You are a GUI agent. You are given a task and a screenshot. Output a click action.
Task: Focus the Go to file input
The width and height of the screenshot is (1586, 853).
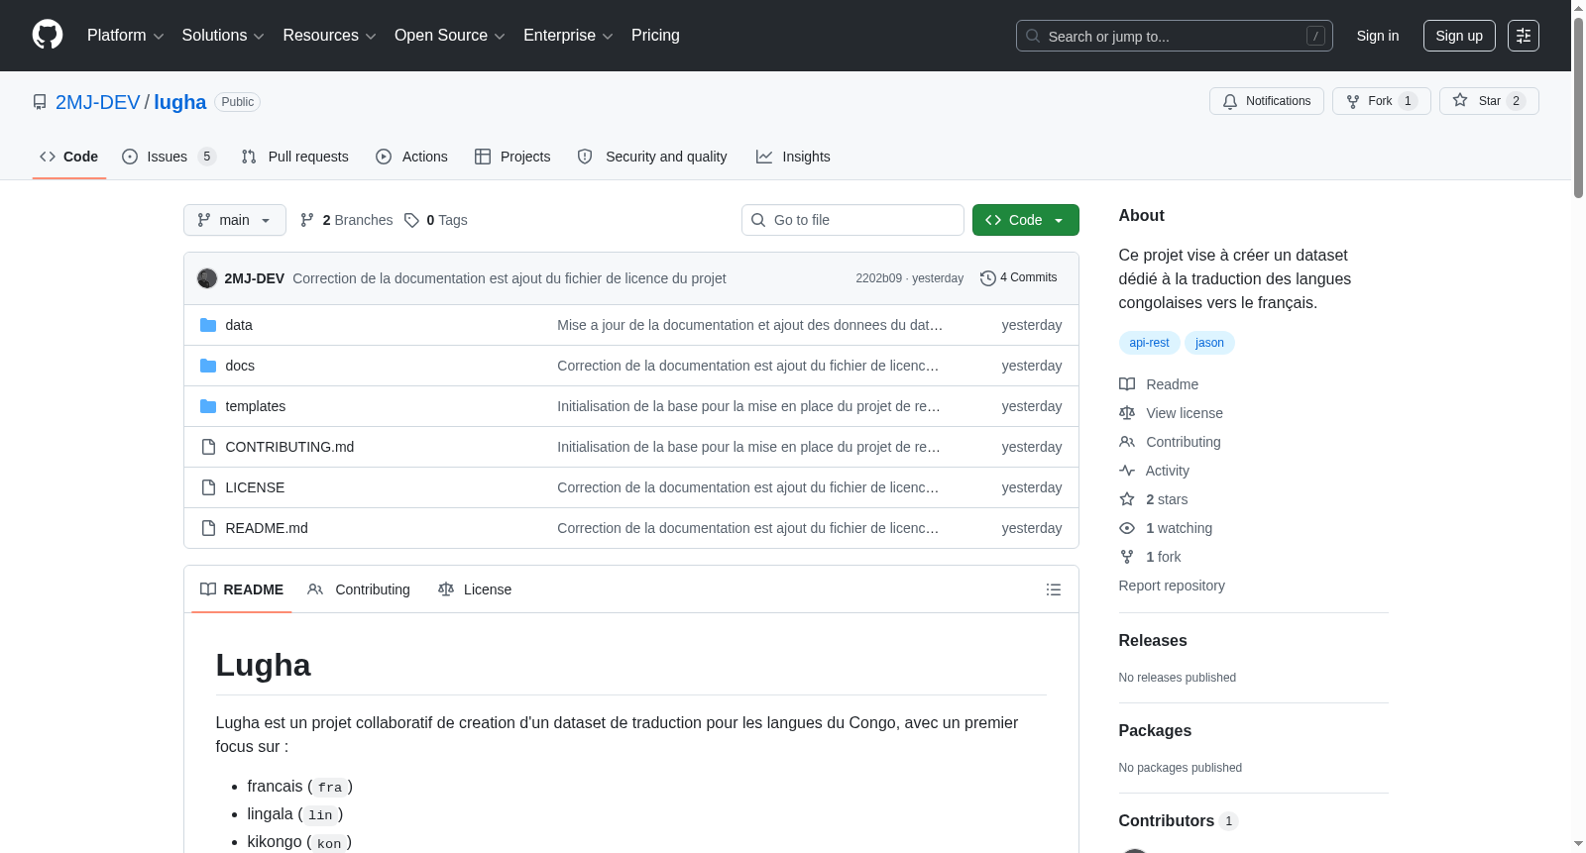[852, 220]
